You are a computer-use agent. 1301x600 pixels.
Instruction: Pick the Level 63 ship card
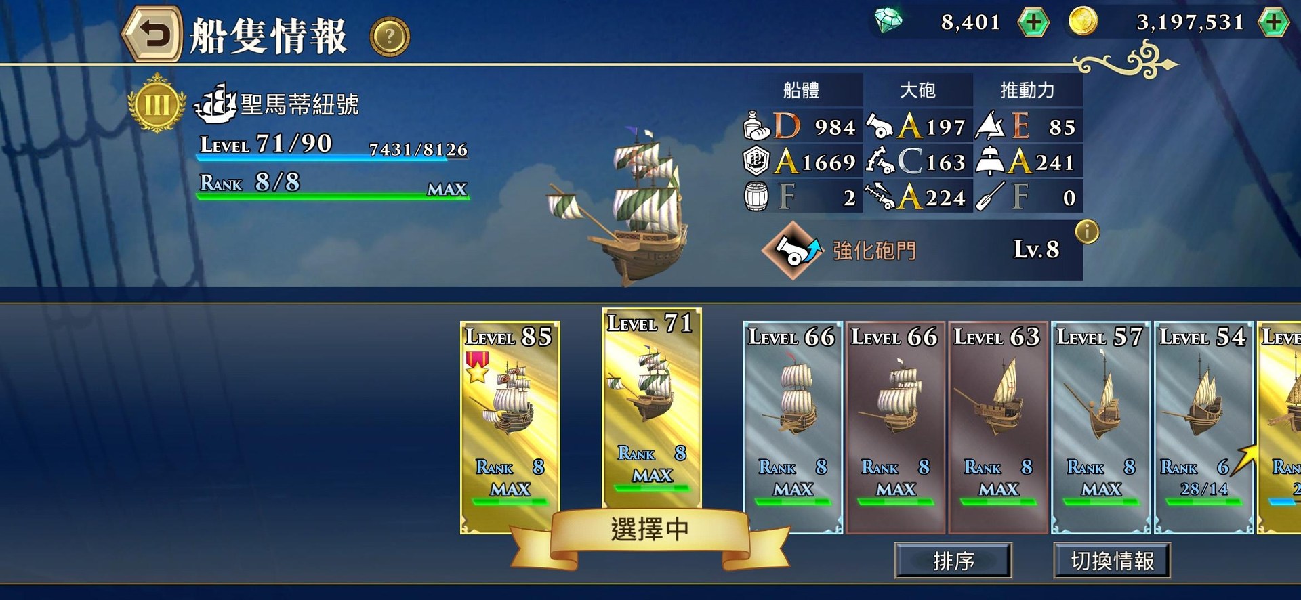tap(998, 427)
